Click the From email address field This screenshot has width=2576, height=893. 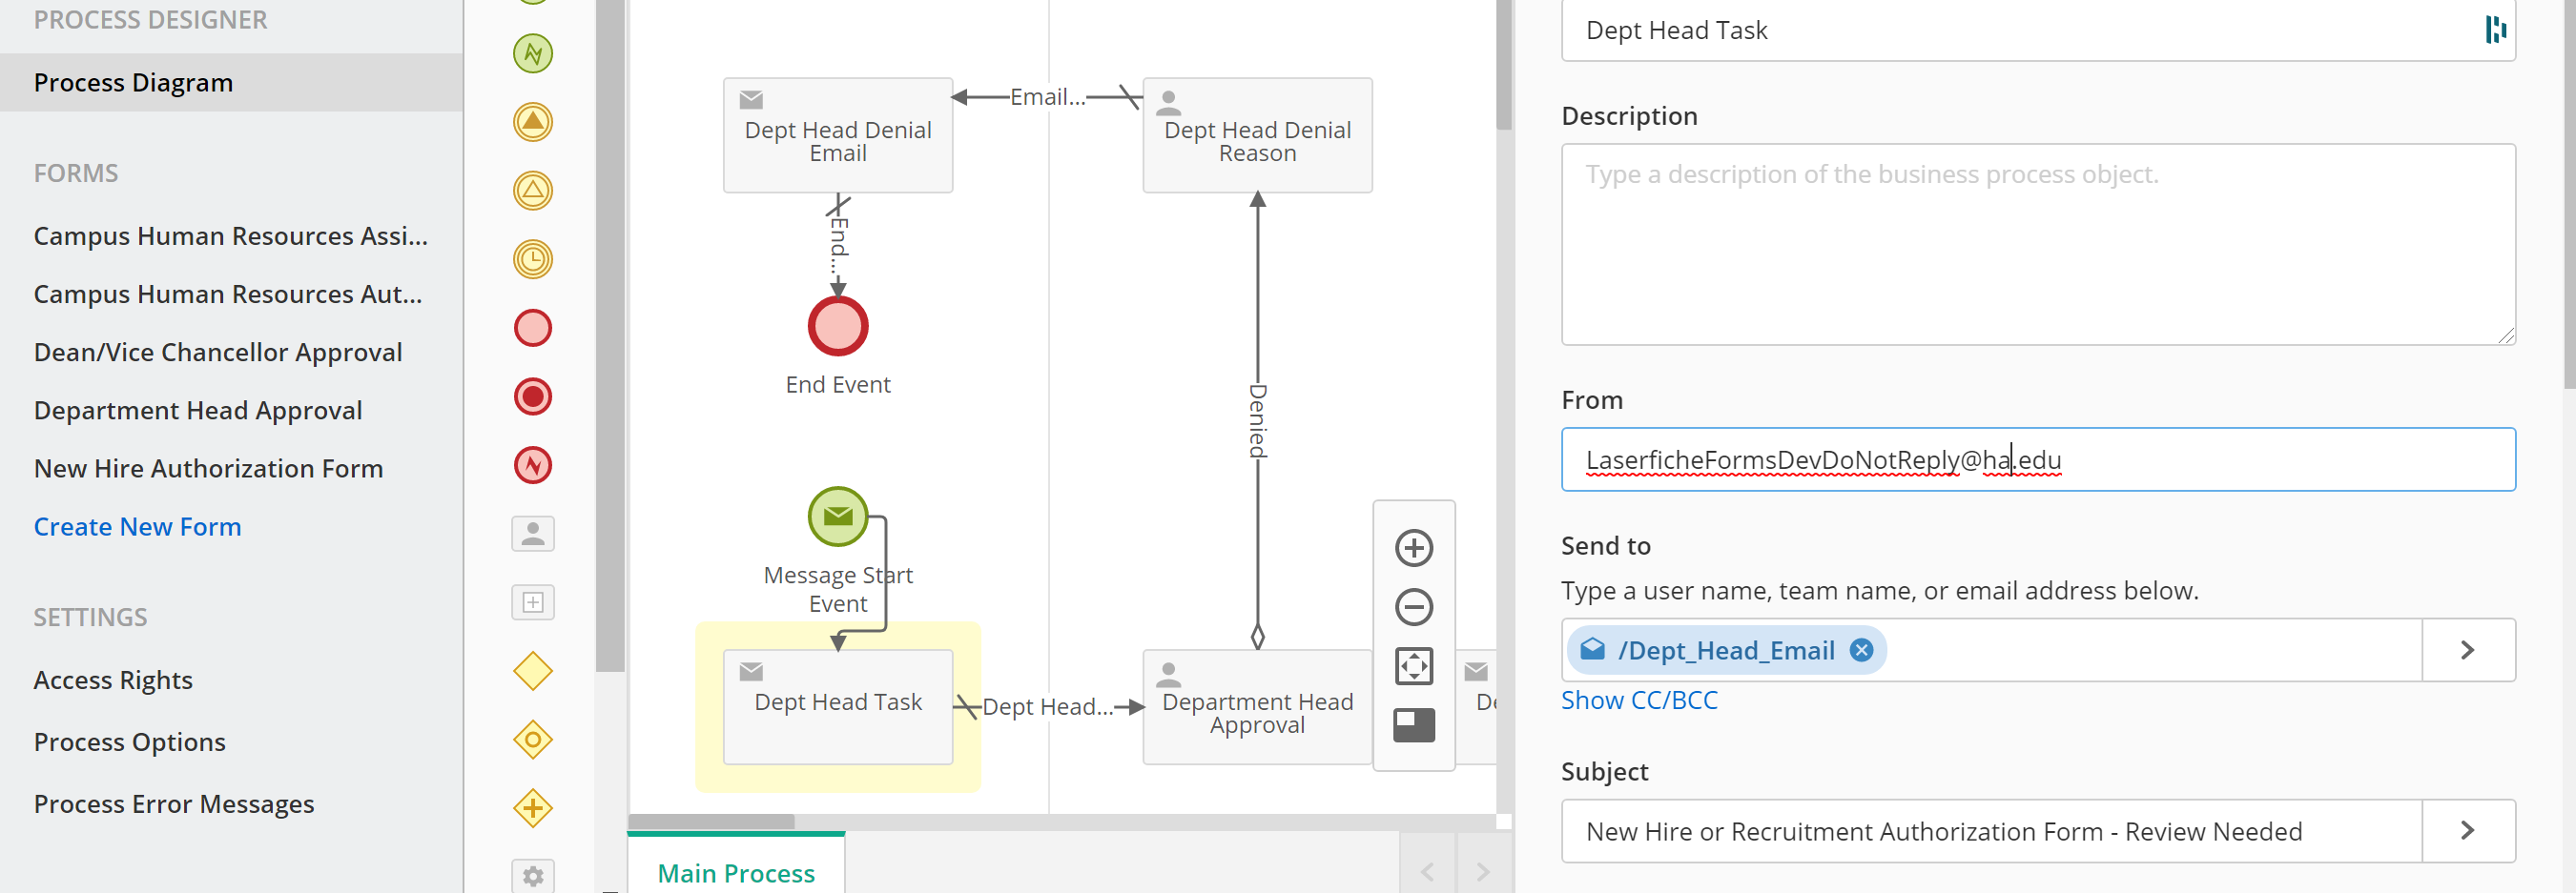[x=2038, y=459]
